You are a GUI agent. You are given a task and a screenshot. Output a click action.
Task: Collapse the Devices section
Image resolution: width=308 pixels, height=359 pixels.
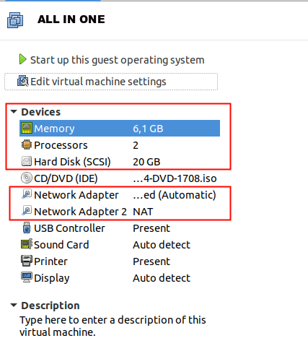[14, 111]
